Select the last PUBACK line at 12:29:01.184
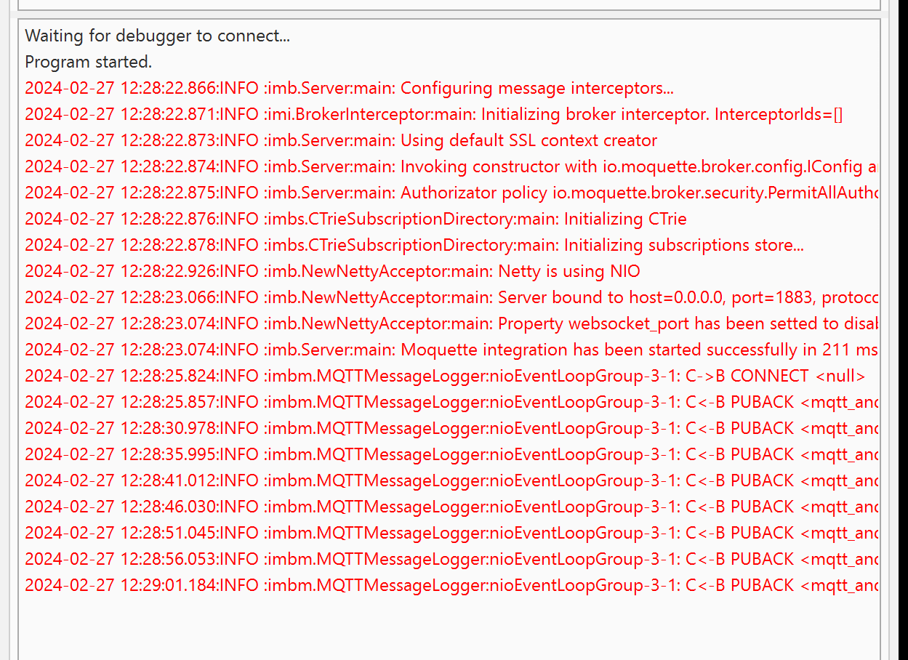Viewport: 908px width, 660px height. (451, 585)
